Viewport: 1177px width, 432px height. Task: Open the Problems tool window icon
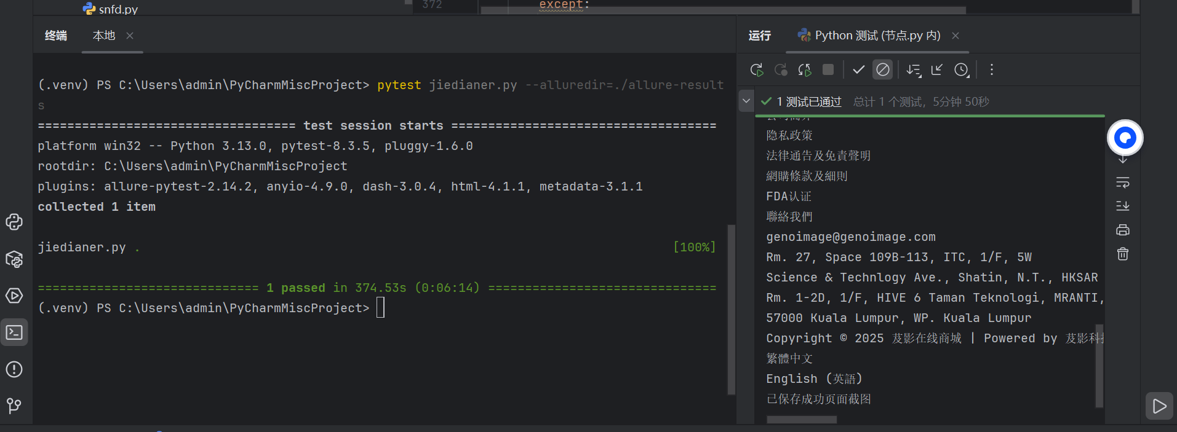click(14, 369)
